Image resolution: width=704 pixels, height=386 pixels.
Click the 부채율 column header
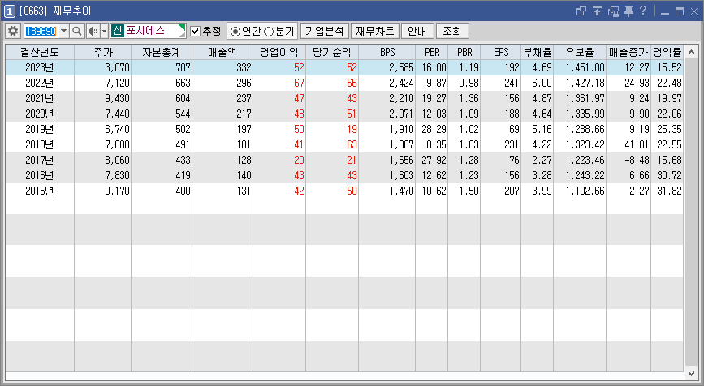pos(537,52)
